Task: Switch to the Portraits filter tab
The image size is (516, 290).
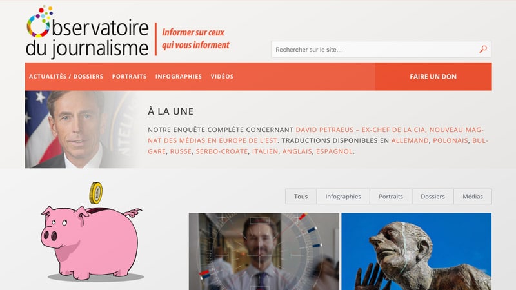Action: 391,197
